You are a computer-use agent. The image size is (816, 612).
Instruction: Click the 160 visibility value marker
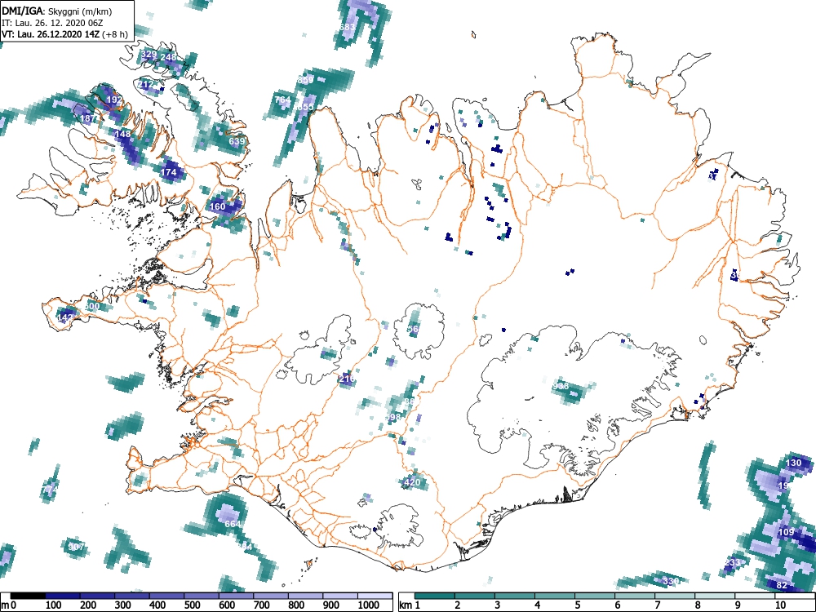coord(218,206)
